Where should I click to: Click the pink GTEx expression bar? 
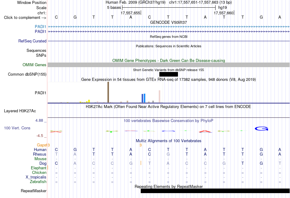pos(159,96)
